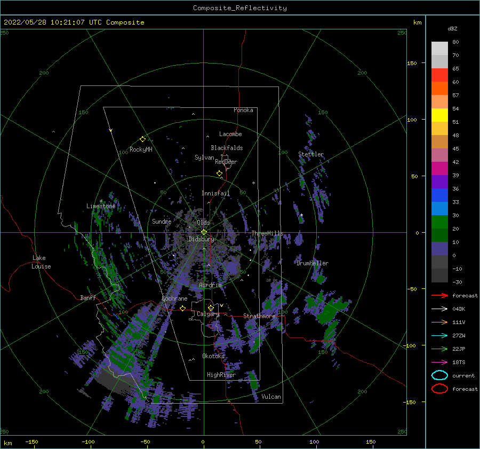
Task: Click the red forecast ellipse in legend
Action: 439,389
